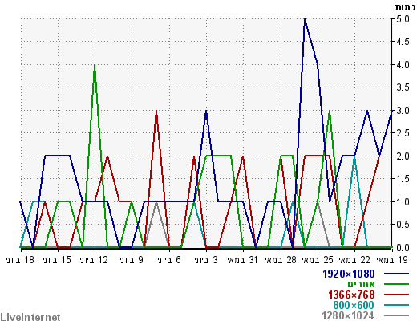Click the 18 ביונ date label
This screenshot has width=417, height=325.
point(20,260)
